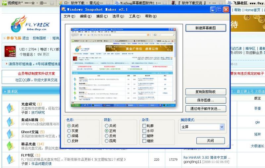Click the 退出 logout link
The height and width of the screenshot is (168, 265).
coord(26,38)
